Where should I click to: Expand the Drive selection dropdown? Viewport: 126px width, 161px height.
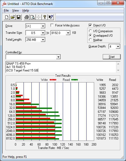(43, 26)
